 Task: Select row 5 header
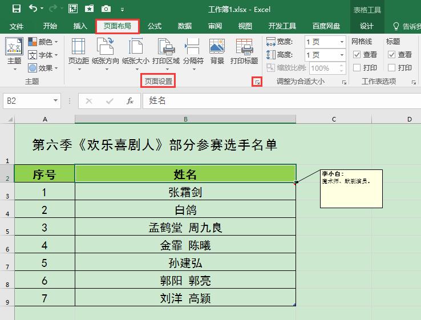coord(7,227)
